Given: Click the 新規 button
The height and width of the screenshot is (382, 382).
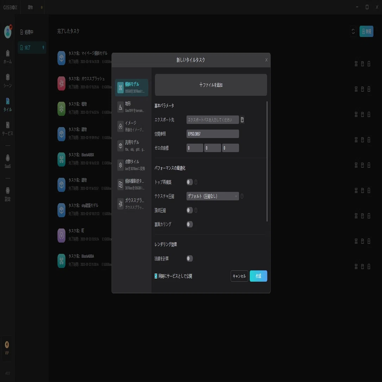Looking at the screenshot, I should (367, 31).
